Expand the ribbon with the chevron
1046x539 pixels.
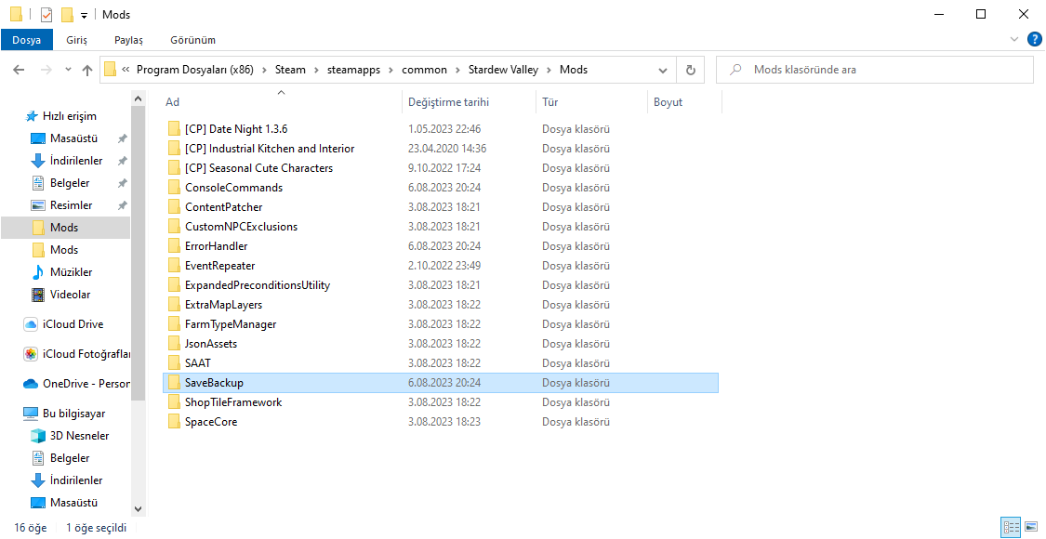[1014, 39]
